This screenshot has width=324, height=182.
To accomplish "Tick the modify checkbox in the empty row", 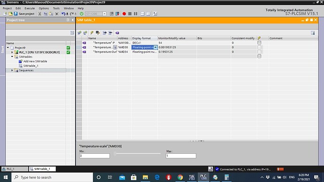I will pyautogui.click(x=259, y=56).
